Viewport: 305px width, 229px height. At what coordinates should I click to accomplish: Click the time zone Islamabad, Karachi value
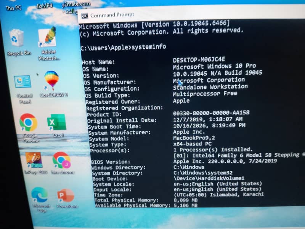(218, 194)
